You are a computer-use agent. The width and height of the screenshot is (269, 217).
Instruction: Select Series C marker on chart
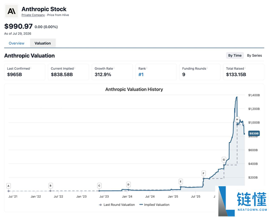[x=99, y=186]
